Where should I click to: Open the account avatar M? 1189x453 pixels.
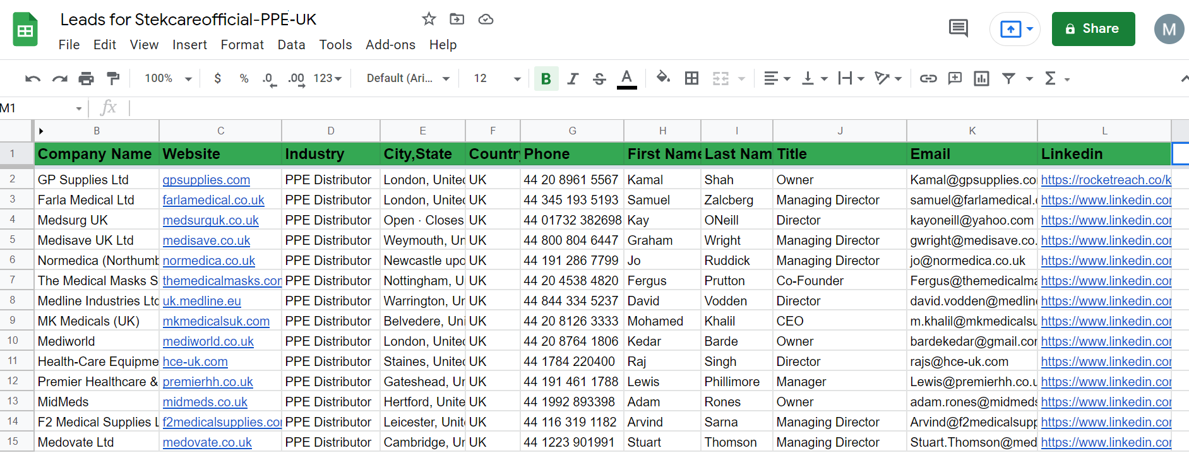click(x=1169, y=29)
